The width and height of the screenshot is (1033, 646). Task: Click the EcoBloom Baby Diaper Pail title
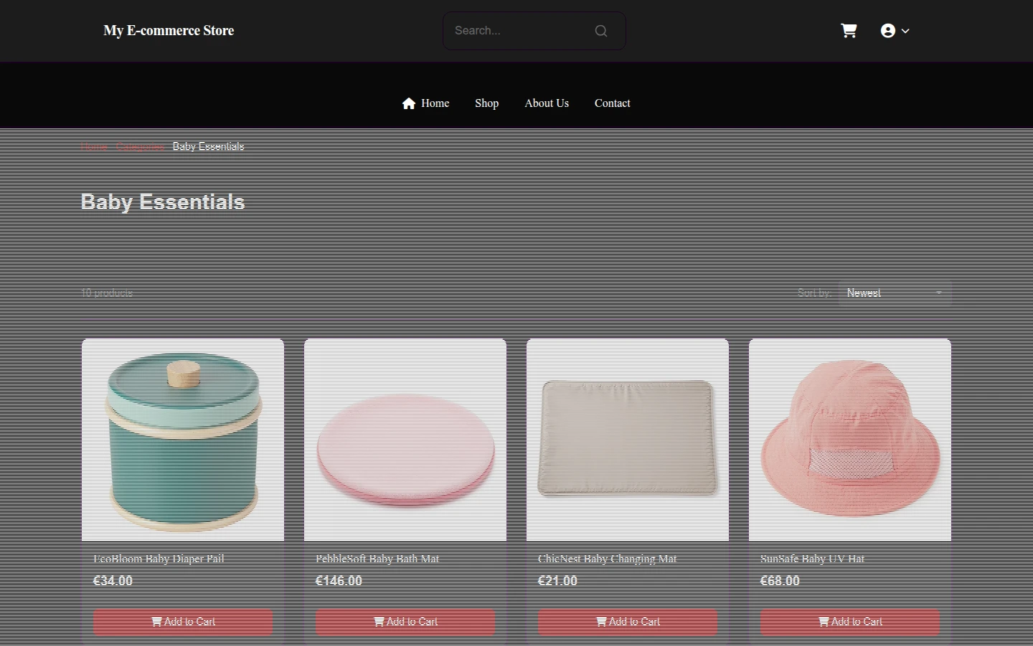(x=159, y=558)
